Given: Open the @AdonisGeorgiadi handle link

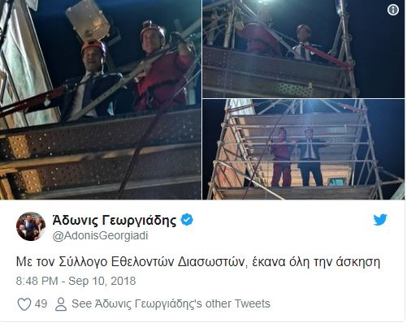Looking at the screenshot, I should (100, 235).
